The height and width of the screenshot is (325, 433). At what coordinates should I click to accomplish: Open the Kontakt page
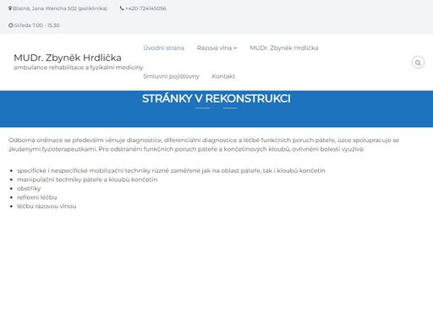point(223,76)
